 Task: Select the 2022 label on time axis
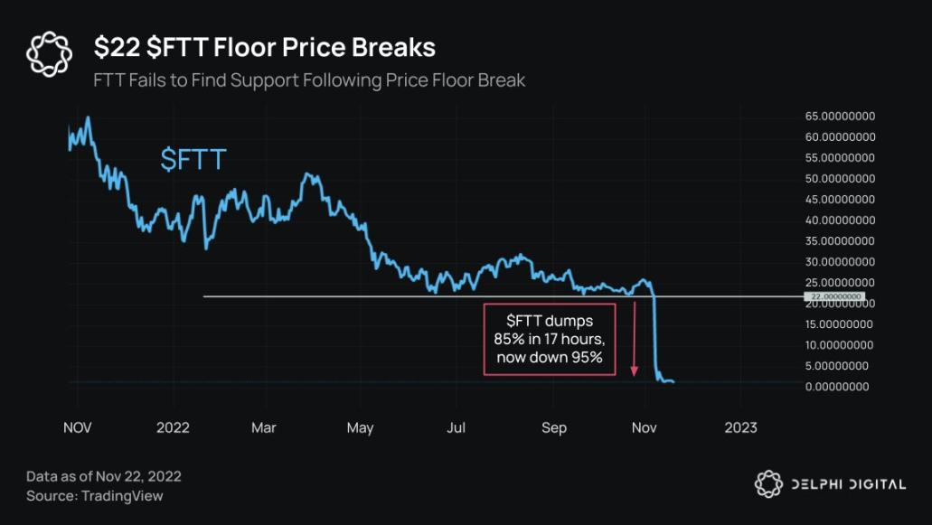point(173,427)
